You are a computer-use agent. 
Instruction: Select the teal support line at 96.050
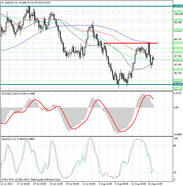87,84
